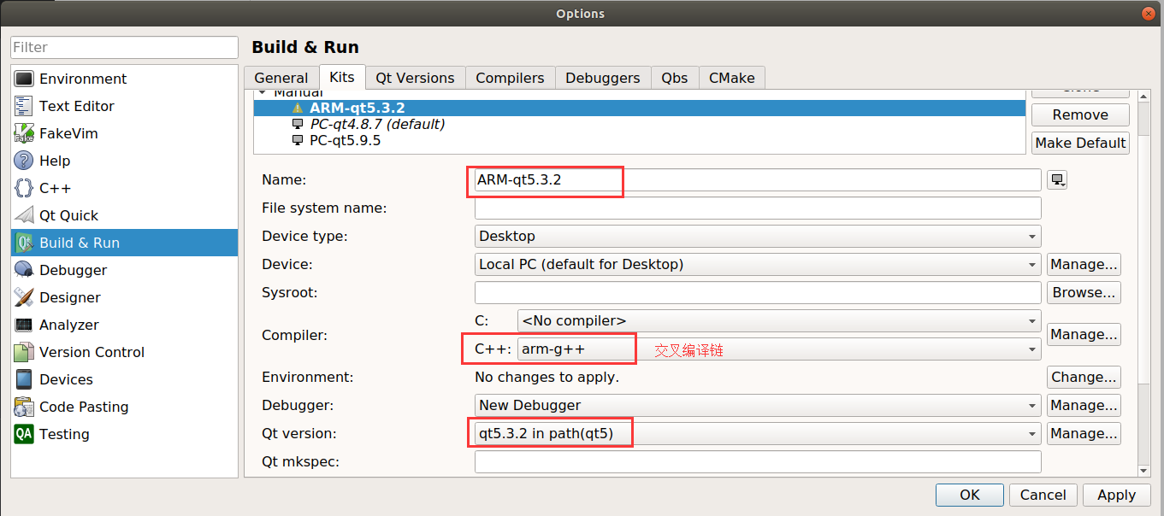Image resolution: width=1164 pixels, height=516 pixels.
Task: Select the FakeVim category icon
Action: [x=24, y=133]
